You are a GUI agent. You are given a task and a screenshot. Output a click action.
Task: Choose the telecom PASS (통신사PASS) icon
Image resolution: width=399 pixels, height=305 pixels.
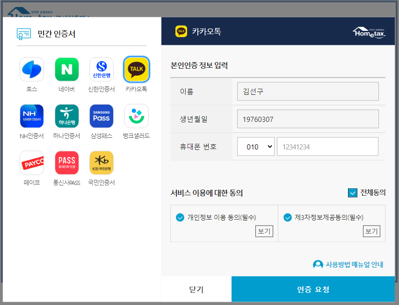(67, 163)
